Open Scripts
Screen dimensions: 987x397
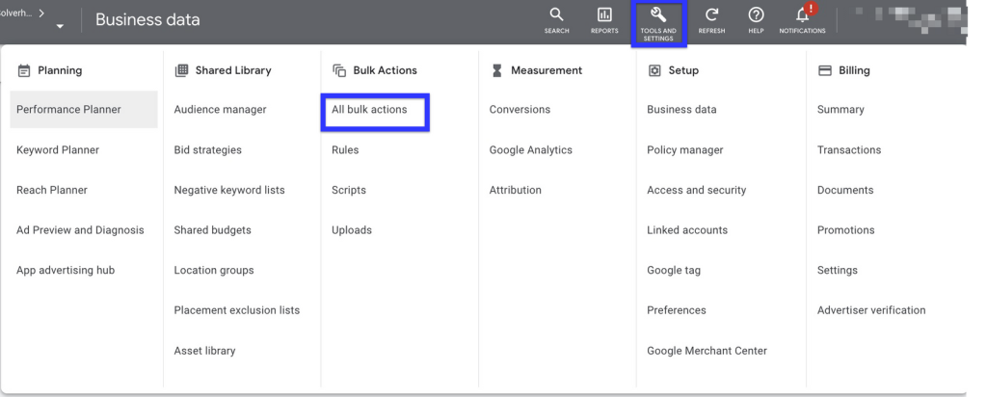click(x=349, y=190)
